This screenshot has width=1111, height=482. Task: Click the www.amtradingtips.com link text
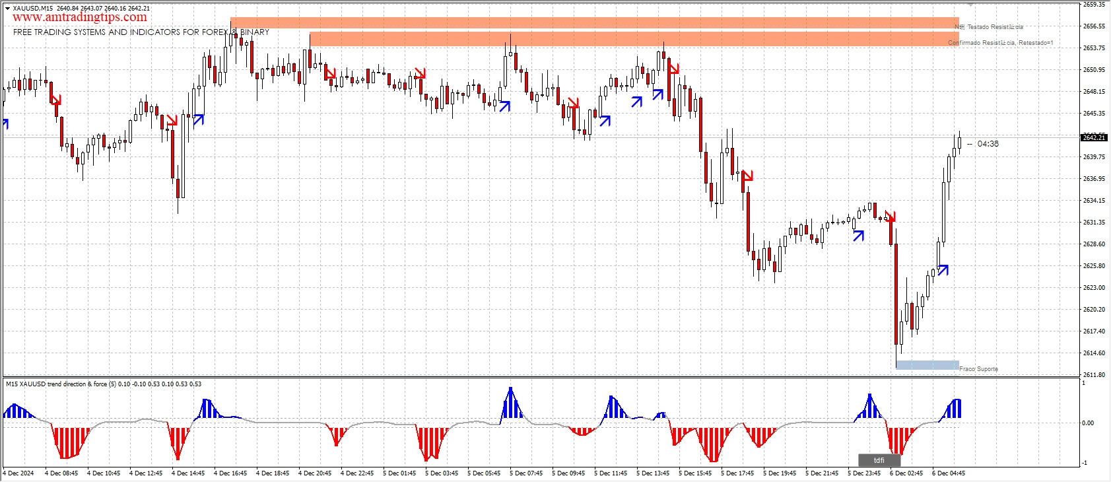(80, 18)
